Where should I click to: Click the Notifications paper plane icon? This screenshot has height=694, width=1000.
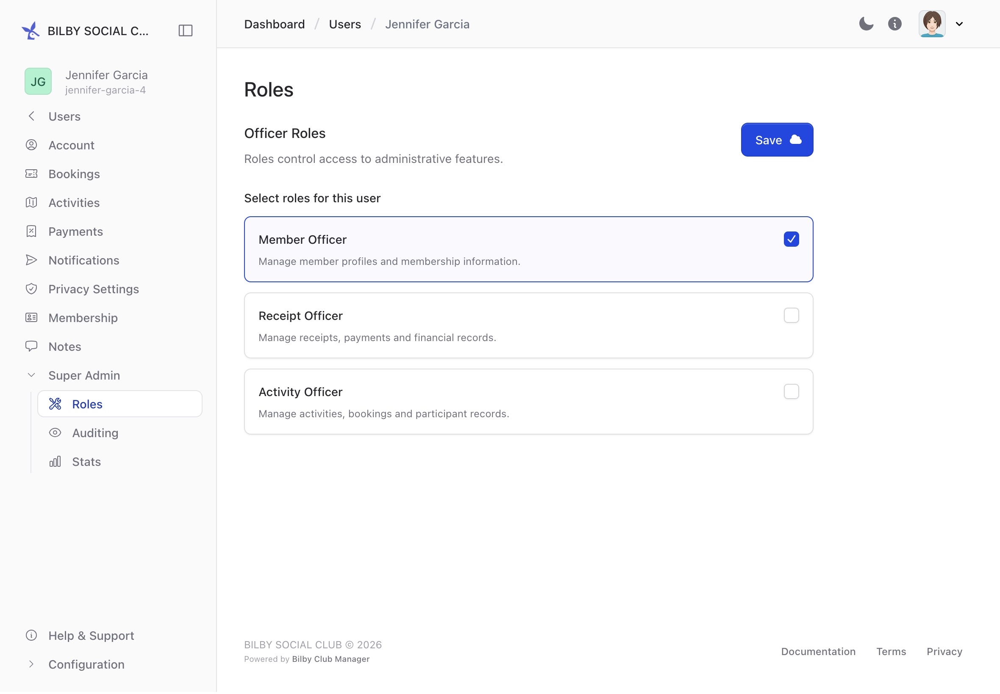[x=31, y=260]
